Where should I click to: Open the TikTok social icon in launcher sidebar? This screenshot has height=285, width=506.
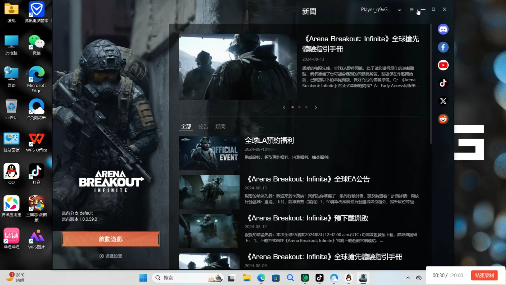point(443,83)
